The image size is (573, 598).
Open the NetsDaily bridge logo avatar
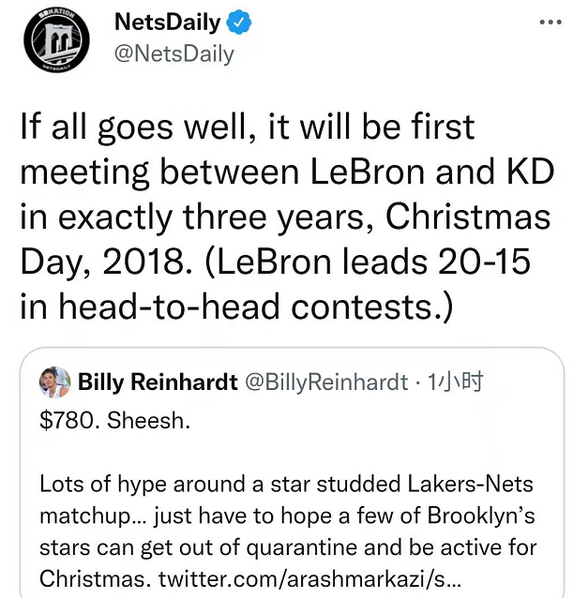tap(56, 40)
